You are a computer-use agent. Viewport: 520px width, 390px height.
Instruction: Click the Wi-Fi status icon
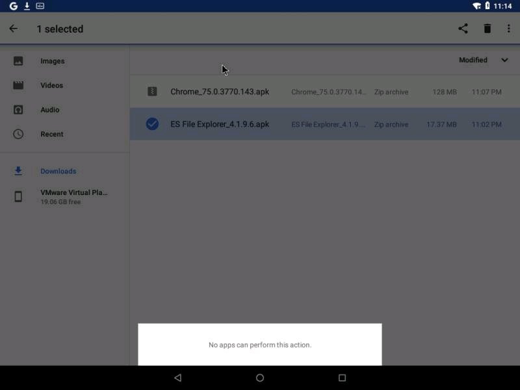[x=476, y=6]
